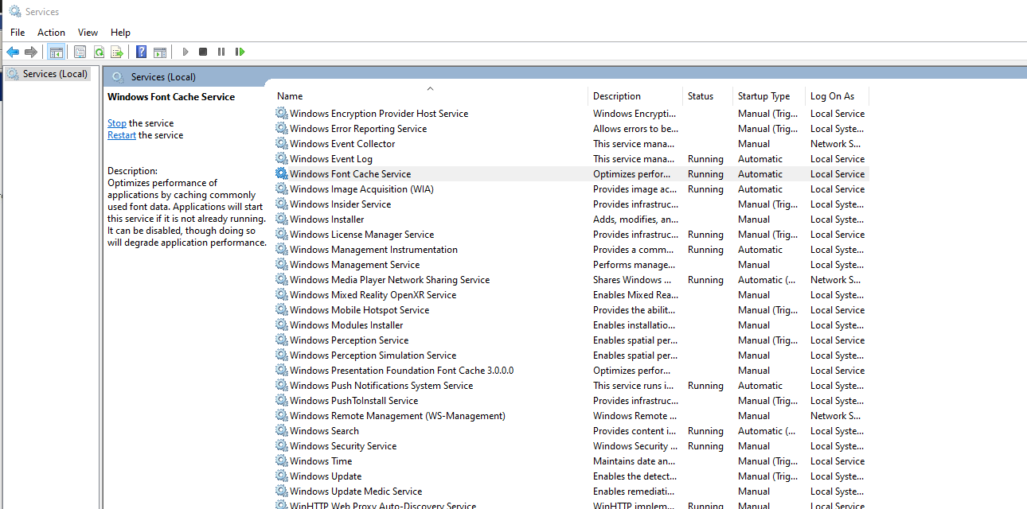
Task: Click gear icon of Windows Time
Action: click(x=282, y=461)
